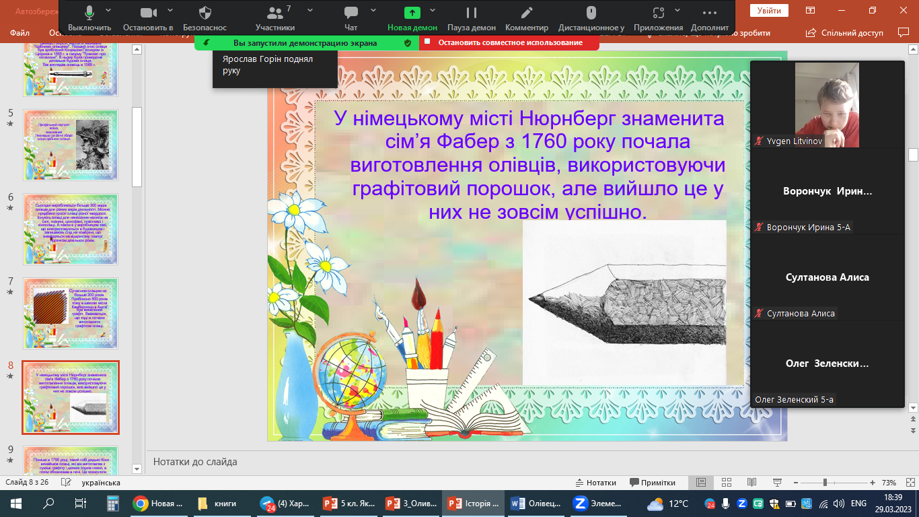Viewport: 919px width, 517px height.
Task: Click spell check icon in status bar
Action: click(66, 483)
